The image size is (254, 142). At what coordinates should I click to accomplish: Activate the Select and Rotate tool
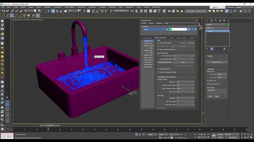[57, 11]
